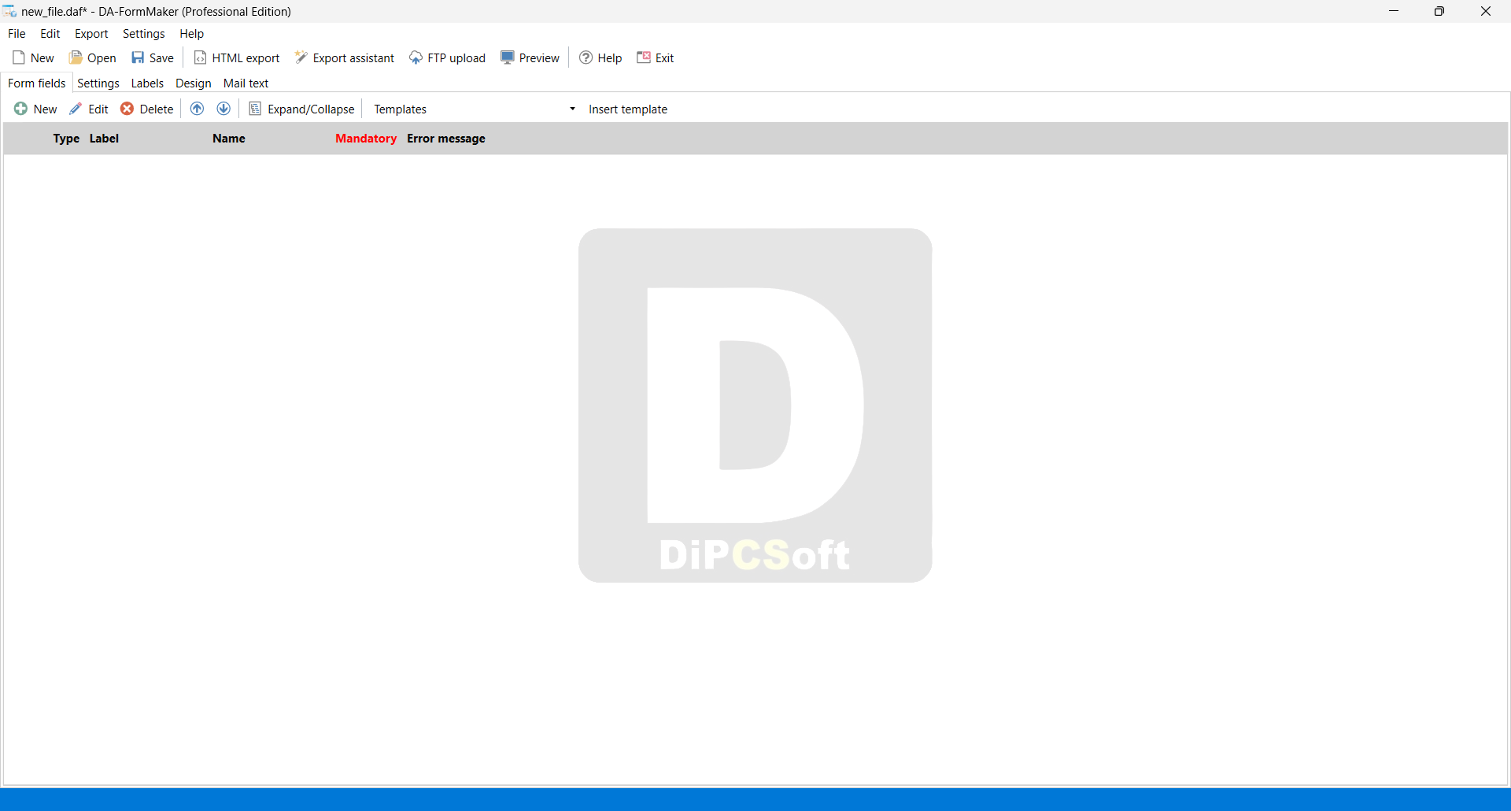The image size is (1511, 811).
Task: Open the File menu
Action: (x=17, y=33)
